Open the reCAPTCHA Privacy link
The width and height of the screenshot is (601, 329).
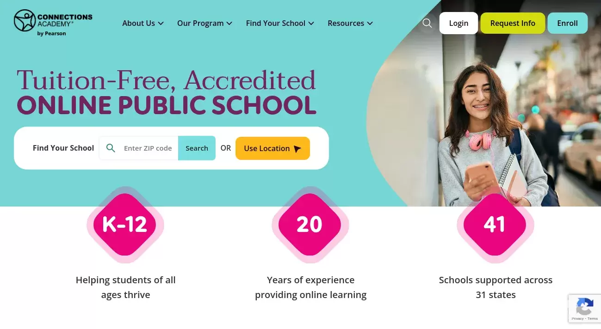click(x=577, y=319)
